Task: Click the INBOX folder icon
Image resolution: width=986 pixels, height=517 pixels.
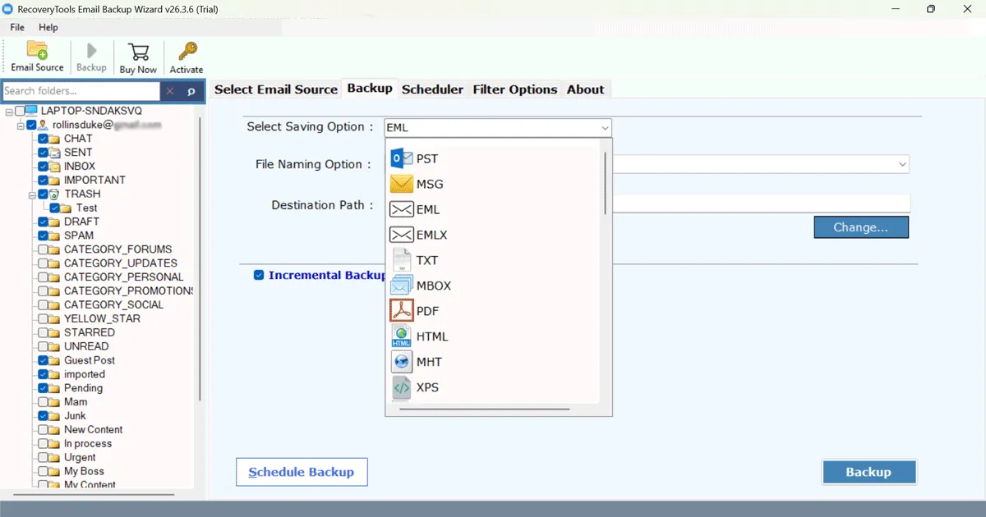Action: coord(55,167)
